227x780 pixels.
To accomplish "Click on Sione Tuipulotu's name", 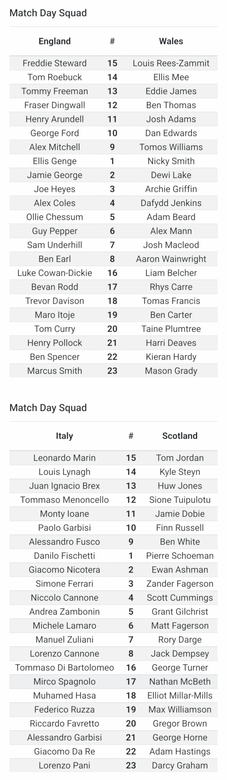I will coord(180,500).
